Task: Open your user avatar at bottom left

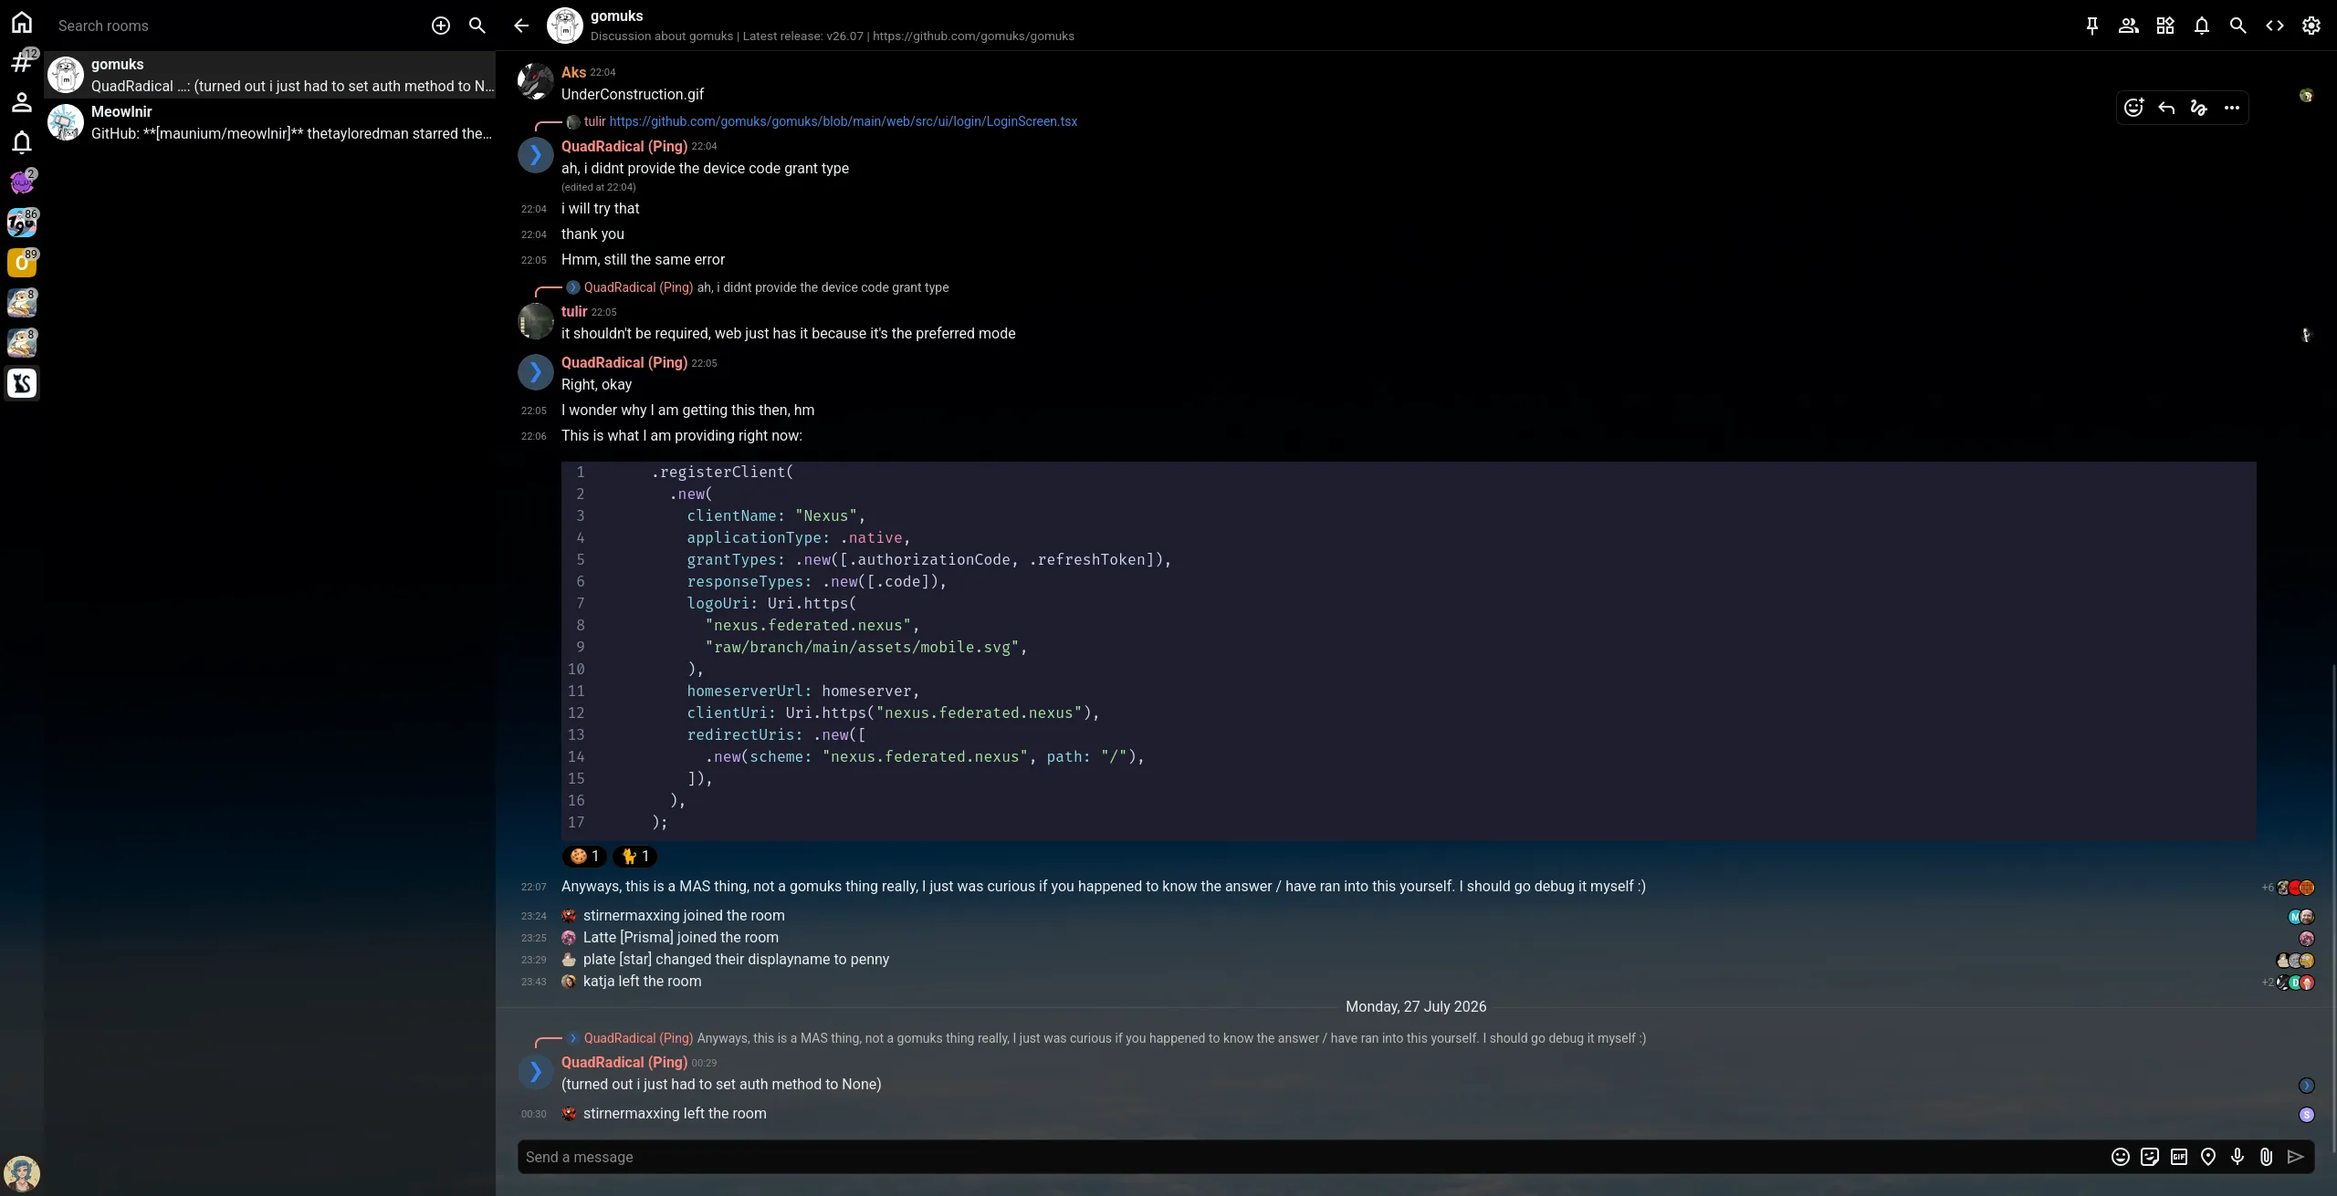Action: pos(22,1173)
